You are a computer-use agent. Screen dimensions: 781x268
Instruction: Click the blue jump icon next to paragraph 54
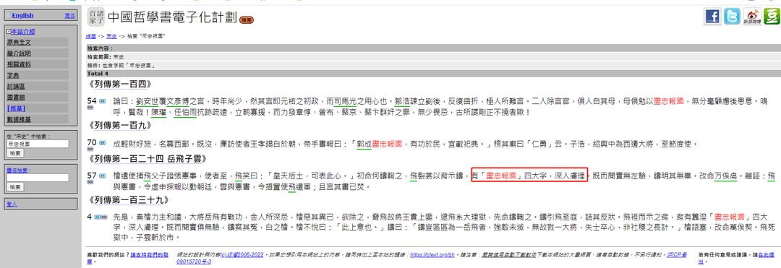click(x=102, y=101)
